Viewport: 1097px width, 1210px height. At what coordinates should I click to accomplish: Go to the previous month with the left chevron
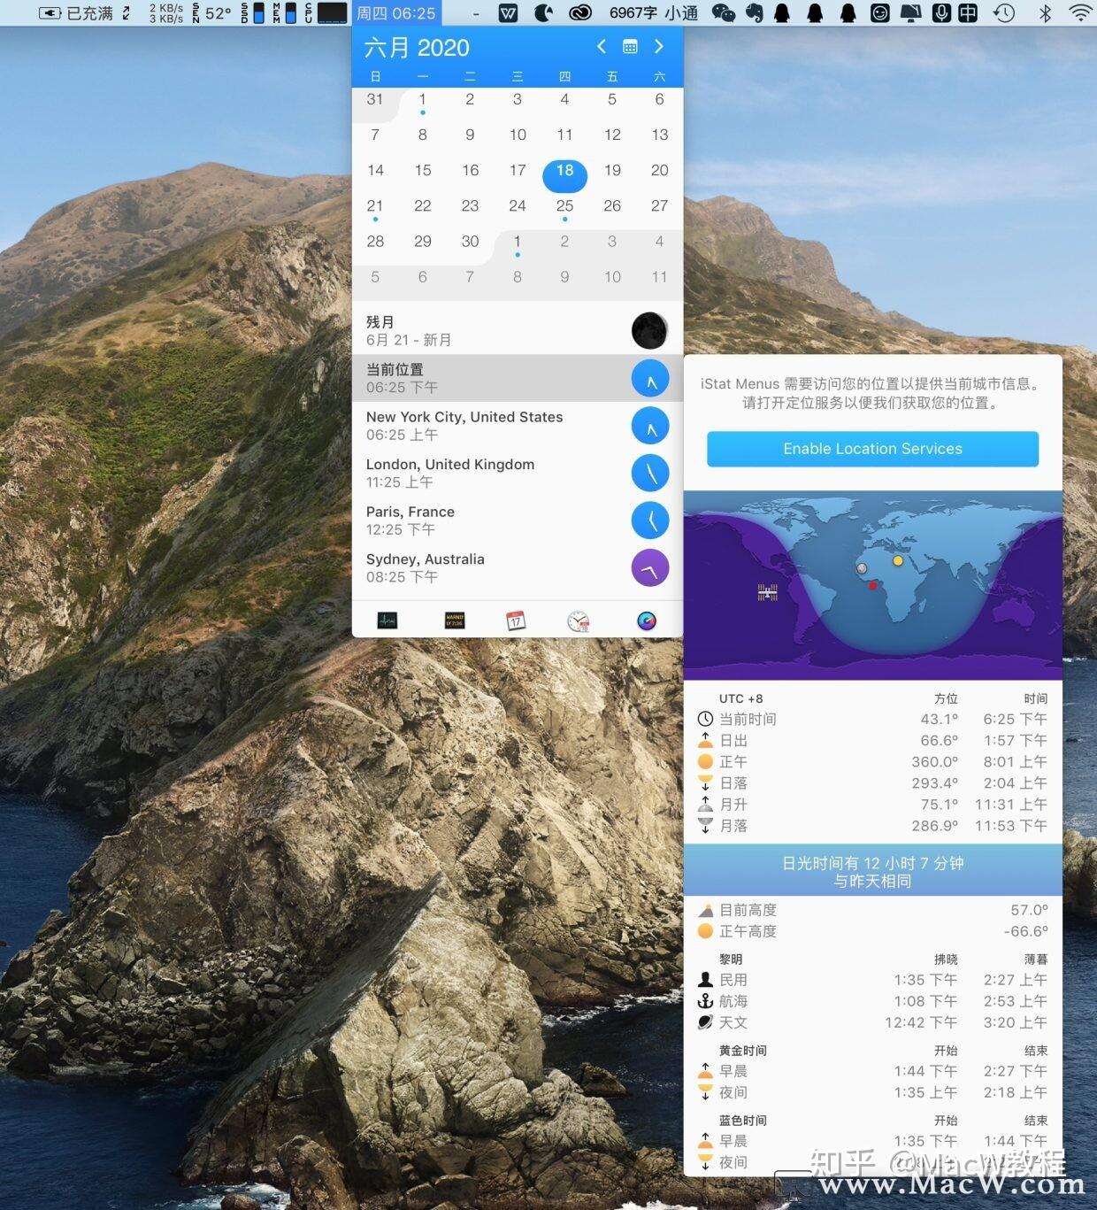click(x=602, y=47)
